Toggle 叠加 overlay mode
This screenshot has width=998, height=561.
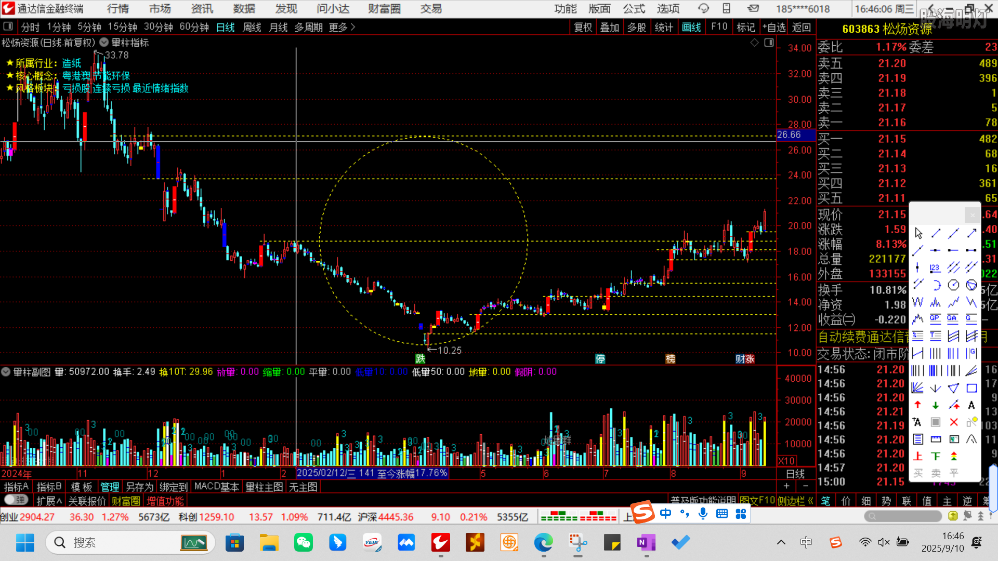(x=610, y=27)
